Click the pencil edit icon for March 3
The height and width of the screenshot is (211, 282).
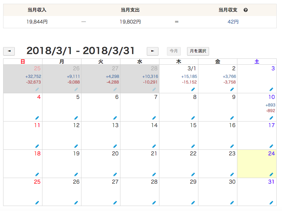point(271,89)
